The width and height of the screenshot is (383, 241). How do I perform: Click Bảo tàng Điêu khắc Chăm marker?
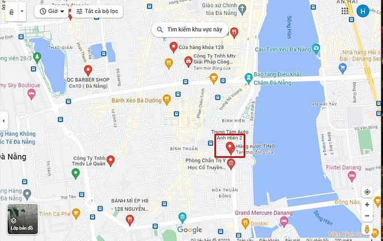coord(248,79)
